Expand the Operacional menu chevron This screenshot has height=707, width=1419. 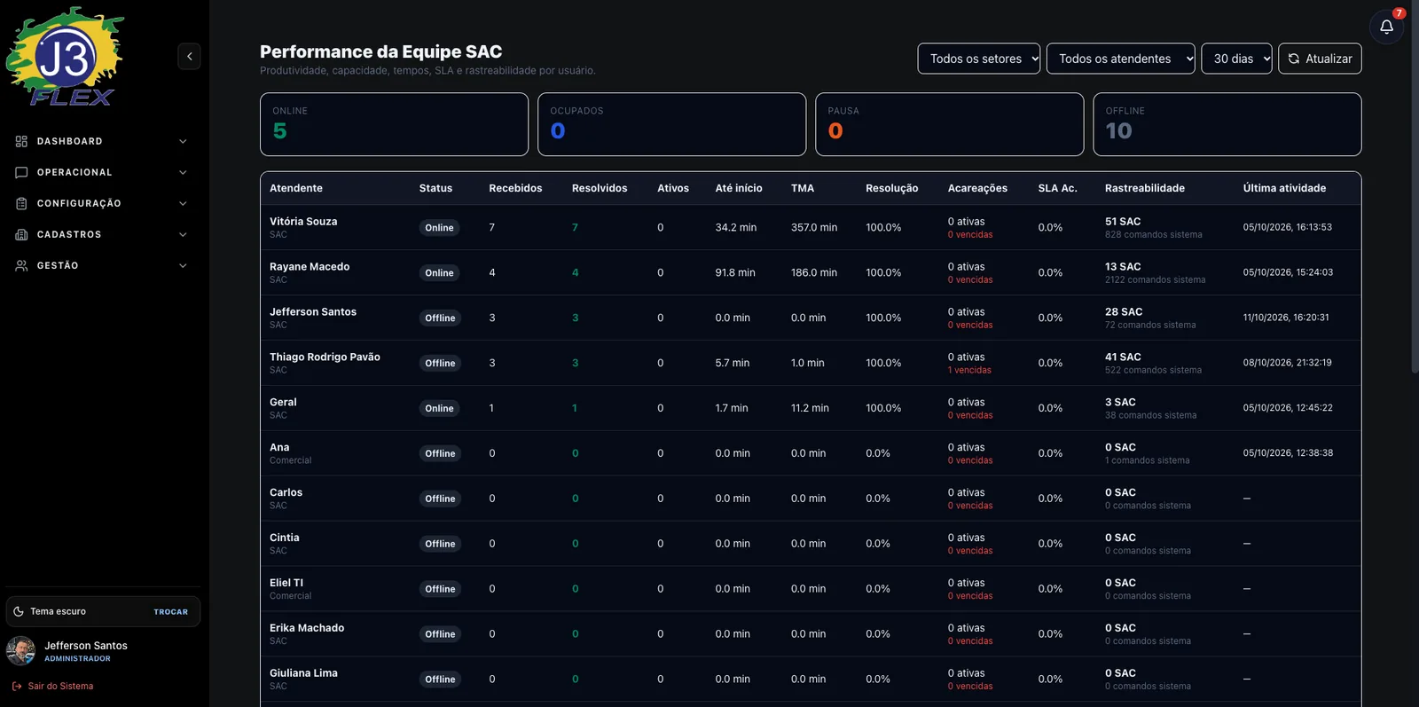(183, 172)
